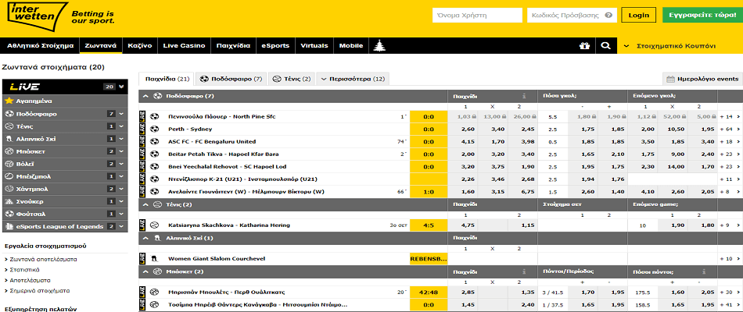Viewport: 743px width, 312px height.
Task: Open the gift bonus icon
Action: [583, 46]
